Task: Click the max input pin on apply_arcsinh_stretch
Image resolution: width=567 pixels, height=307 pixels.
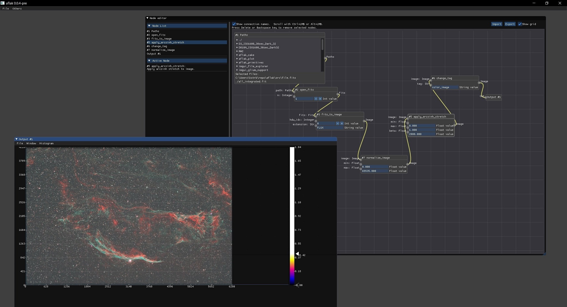Action: [408, 127]
